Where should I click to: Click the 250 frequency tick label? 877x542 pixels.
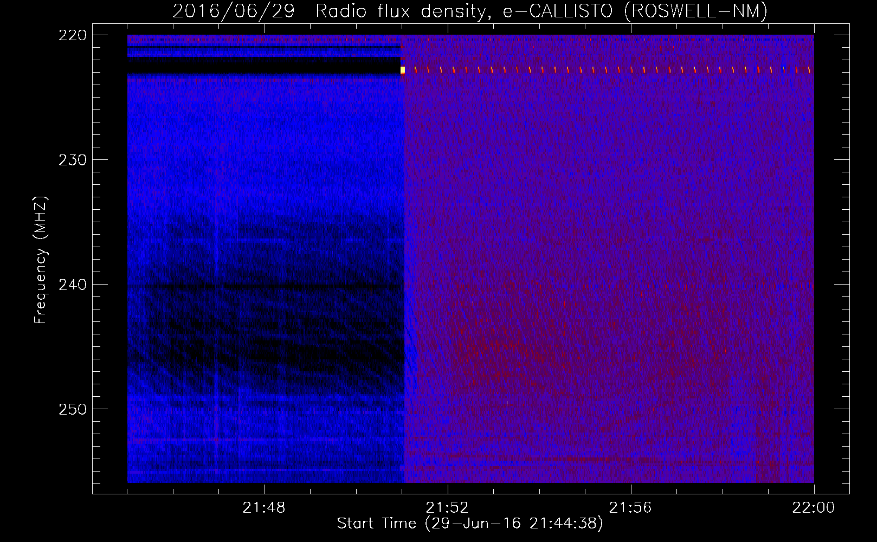click(73, 409)
